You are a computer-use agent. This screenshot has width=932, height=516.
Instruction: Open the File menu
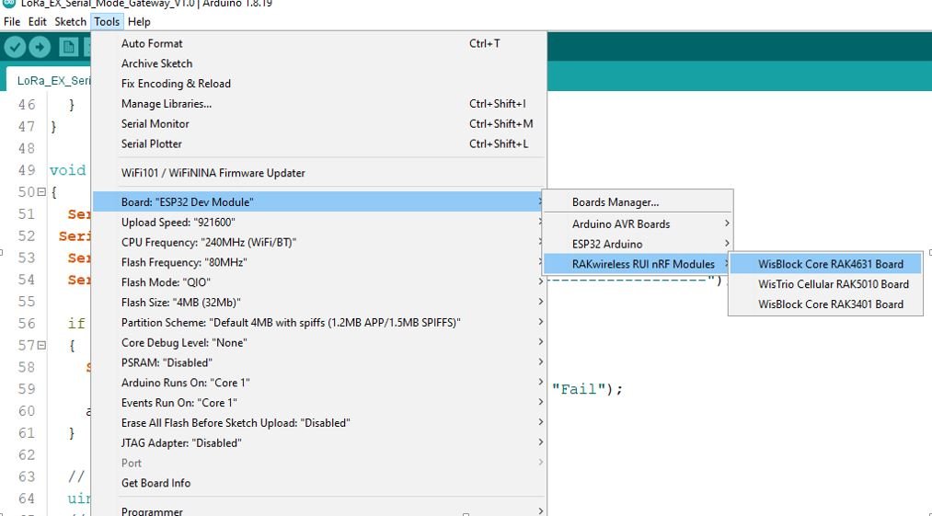point(12,21)
